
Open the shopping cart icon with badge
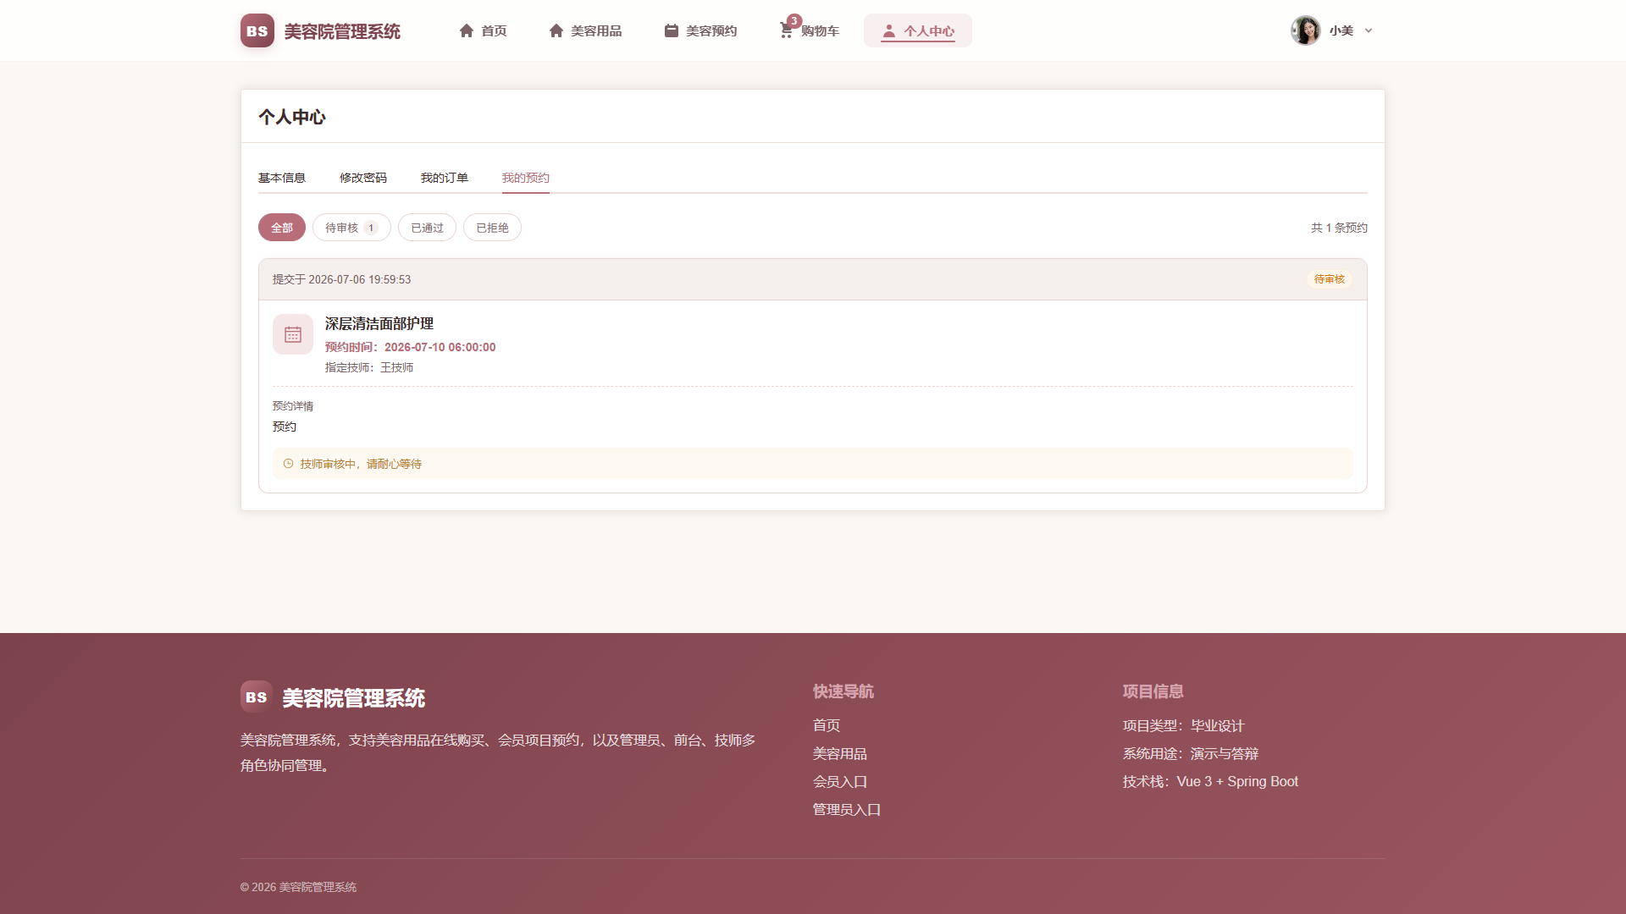[787, 30]
